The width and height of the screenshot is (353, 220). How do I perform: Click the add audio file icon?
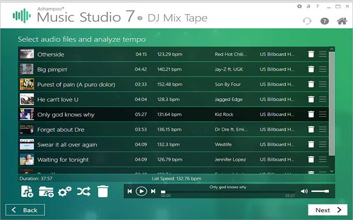27,191
